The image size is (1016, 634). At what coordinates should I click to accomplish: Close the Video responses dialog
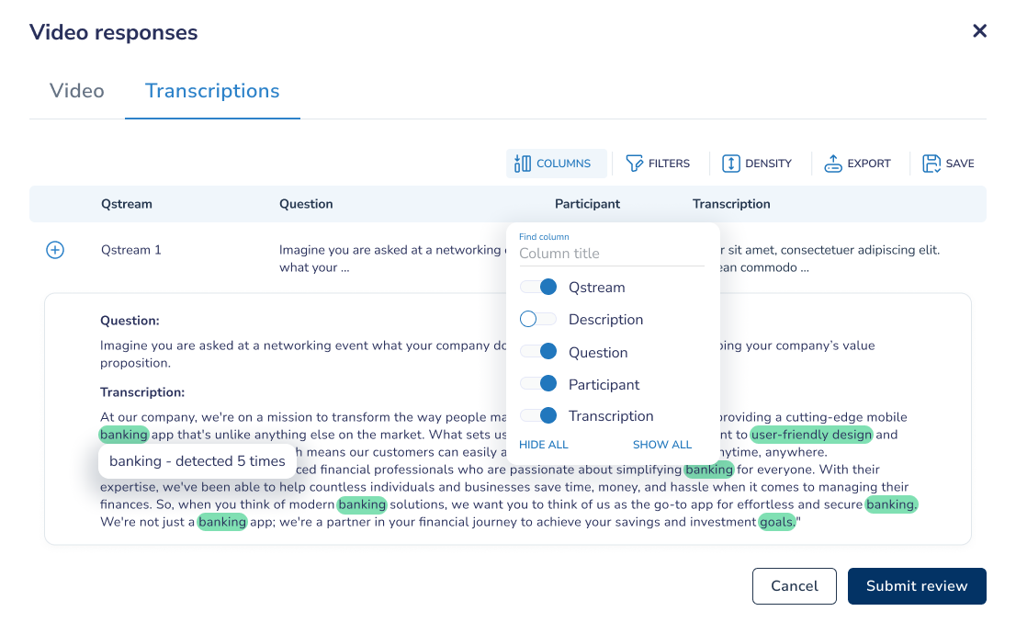click(x=979, y=31)
